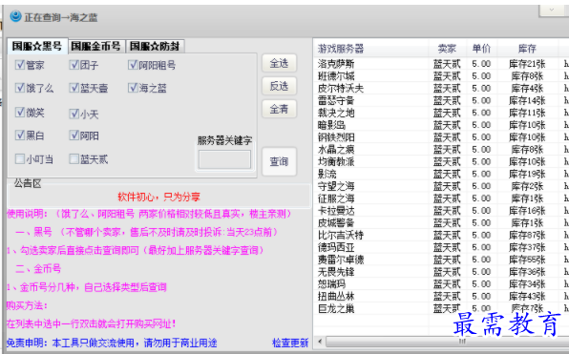Viewport: 569px width, 354px height.
Task: Select the 皮尔特沃夫 row
Action: click(441, 89)
